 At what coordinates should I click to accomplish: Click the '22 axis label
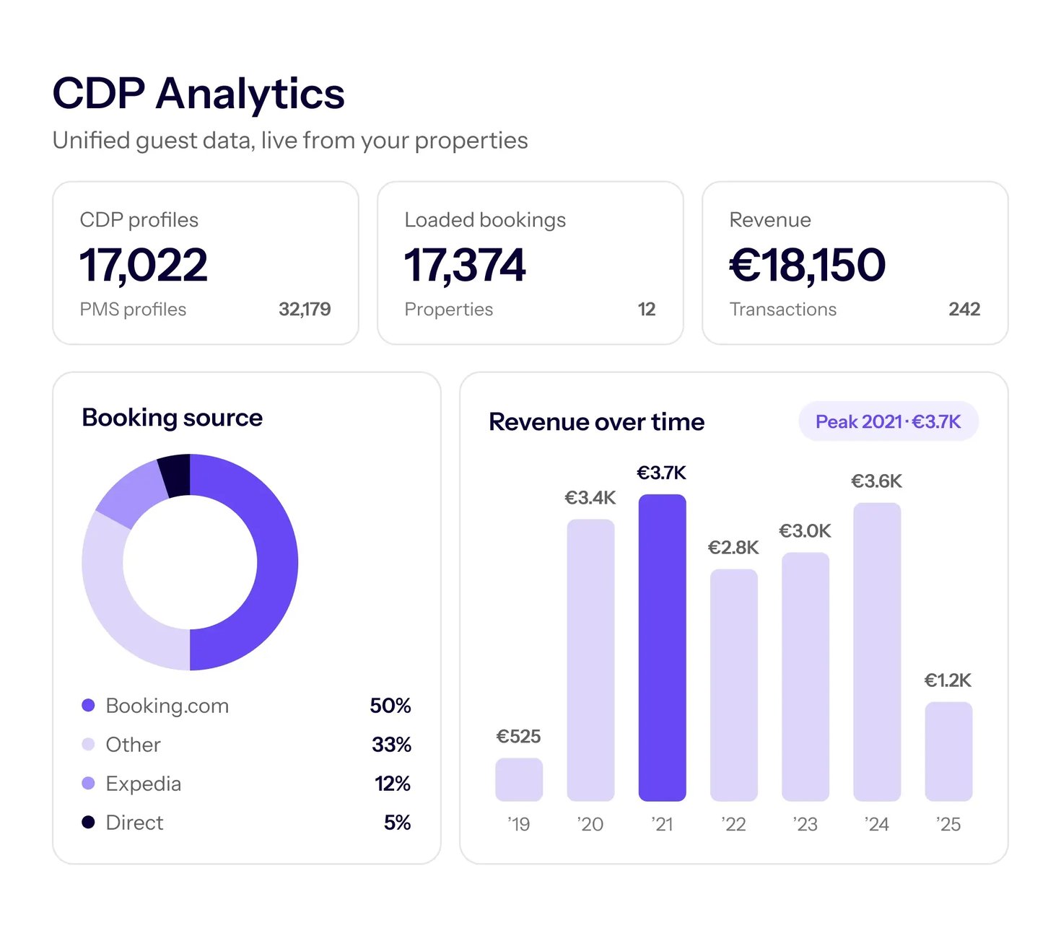[734, 824]
